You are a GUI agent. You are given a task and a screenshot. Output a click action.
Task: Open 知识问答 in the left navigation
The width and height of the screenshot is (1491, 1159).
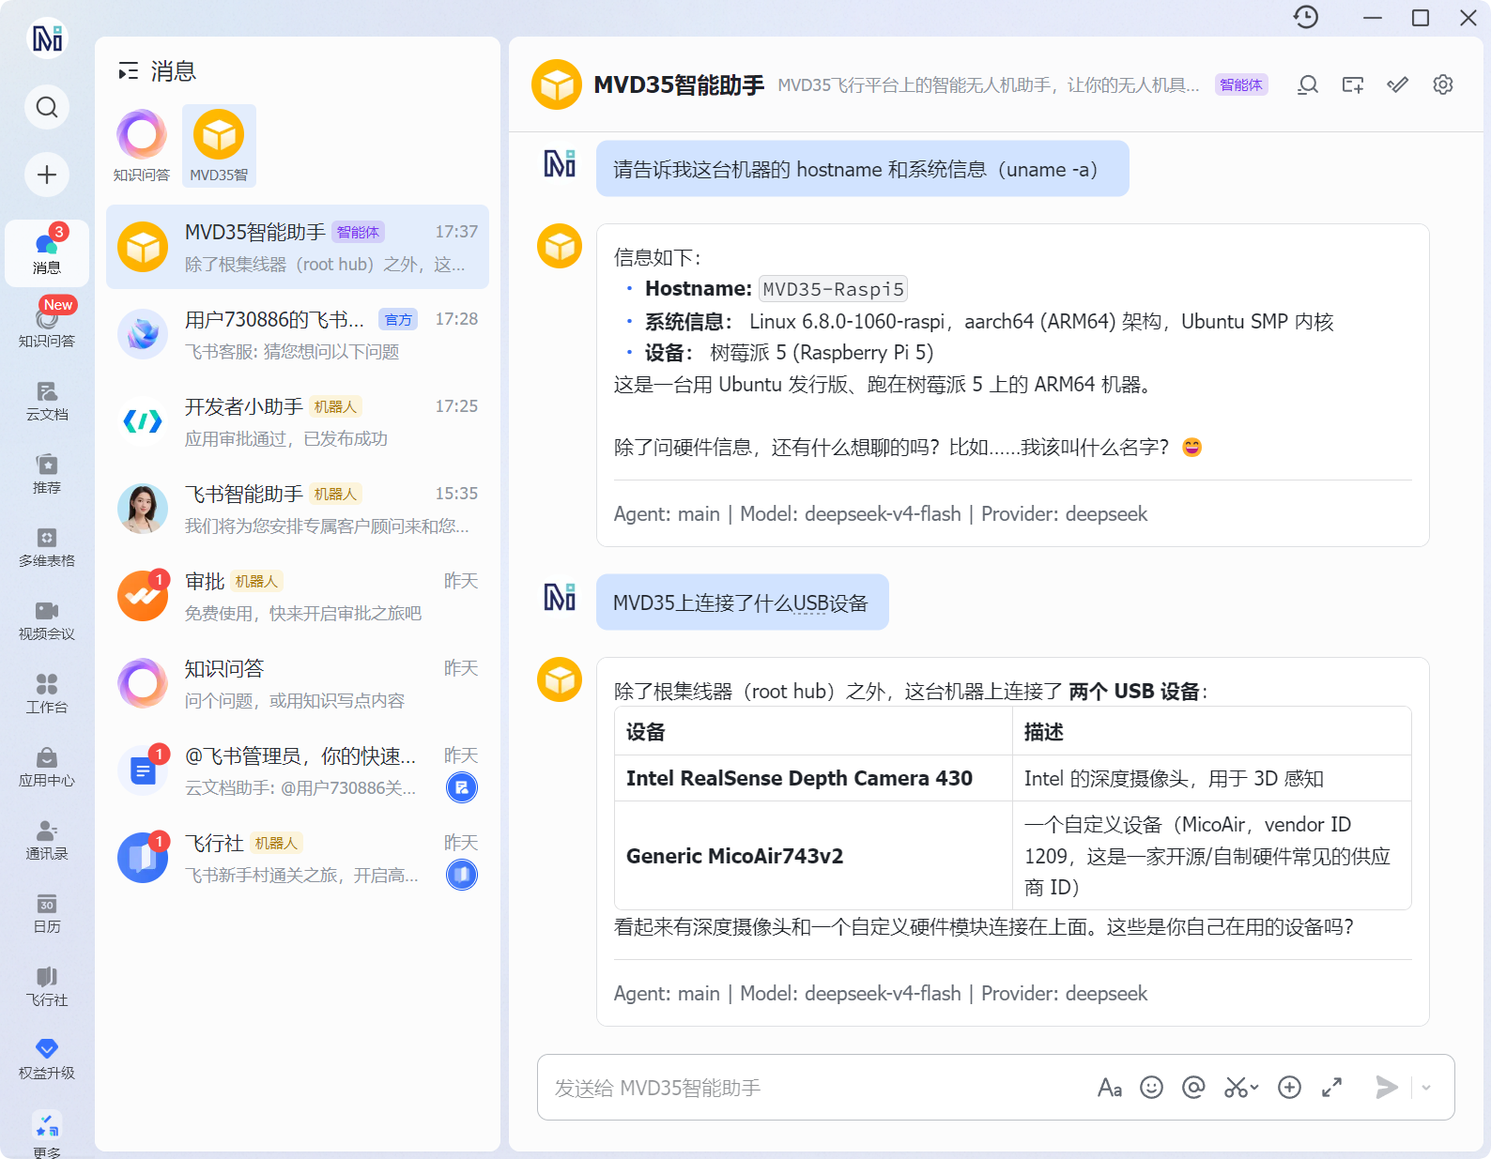[x=47, y=324]
